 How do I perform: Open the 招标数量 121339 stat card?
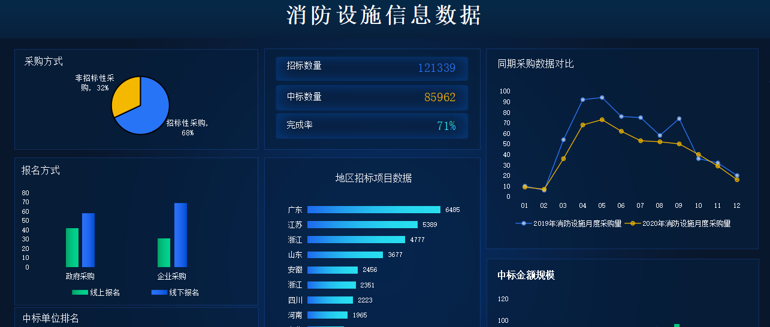coord(372,68)
